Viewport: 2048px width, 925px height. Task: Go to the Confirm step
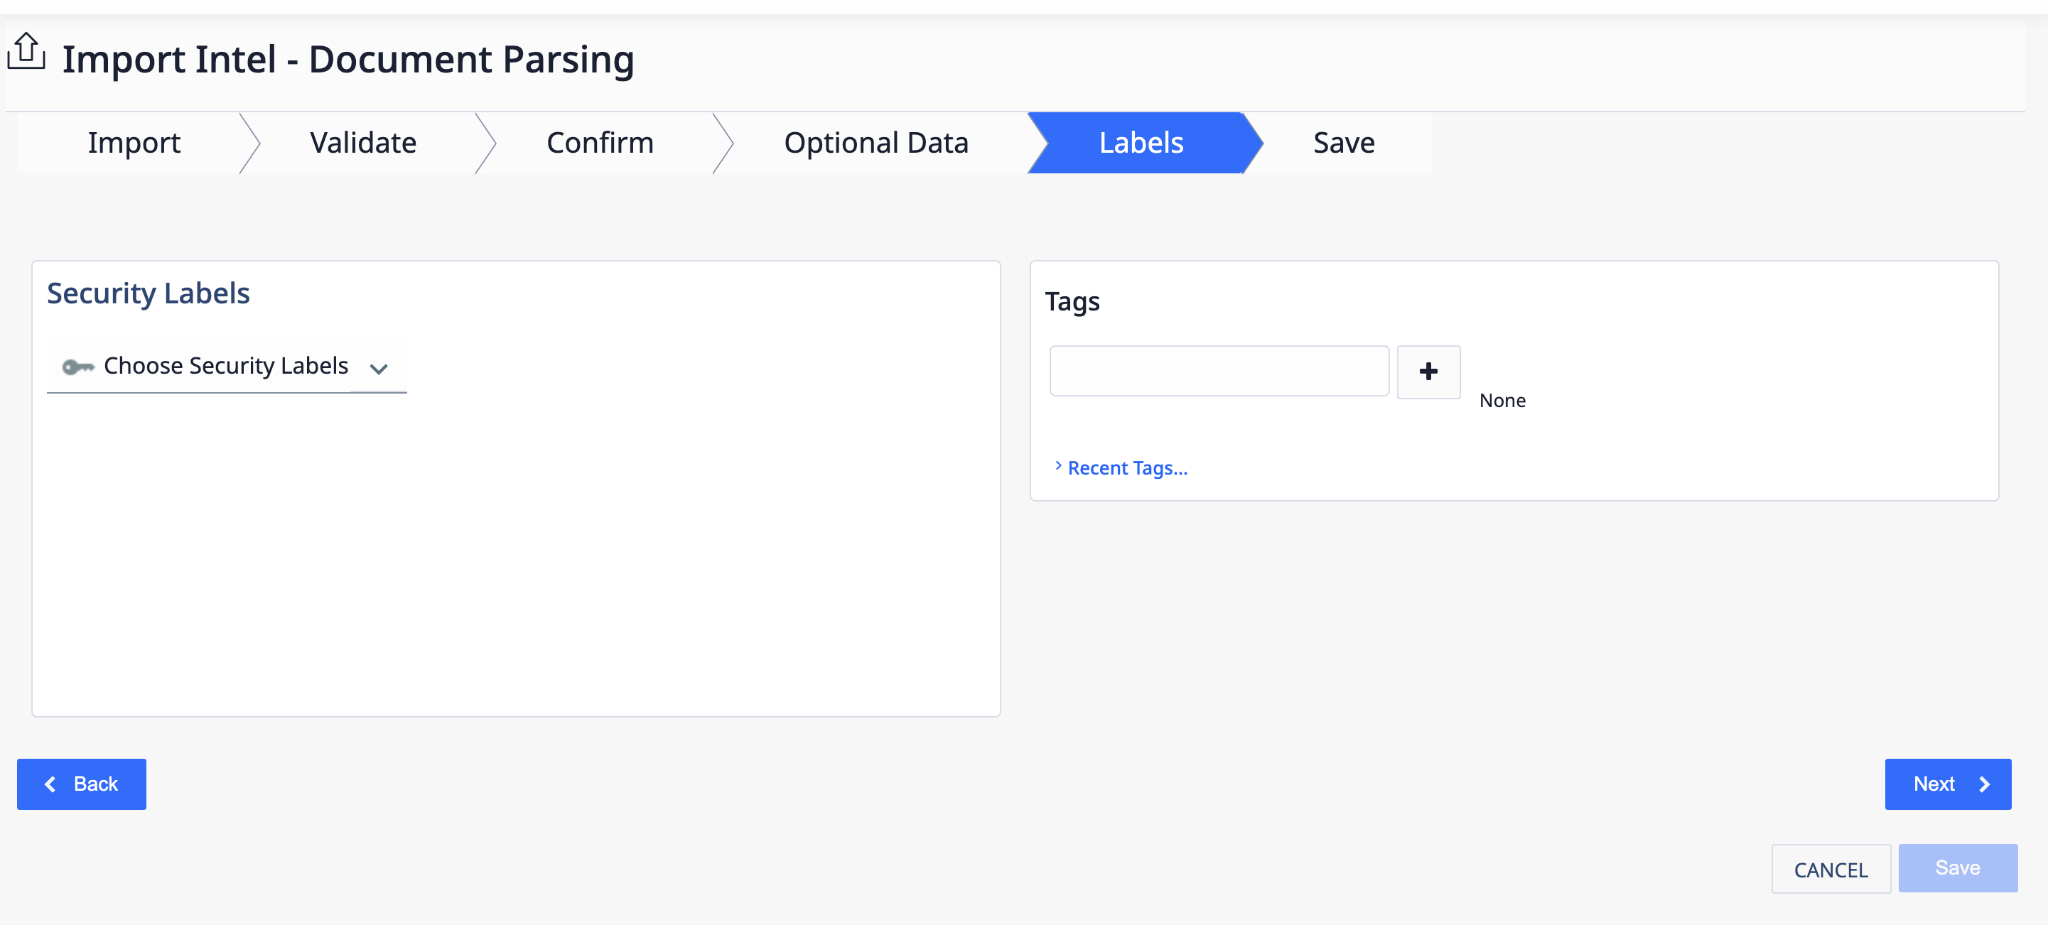click(600, 143)
